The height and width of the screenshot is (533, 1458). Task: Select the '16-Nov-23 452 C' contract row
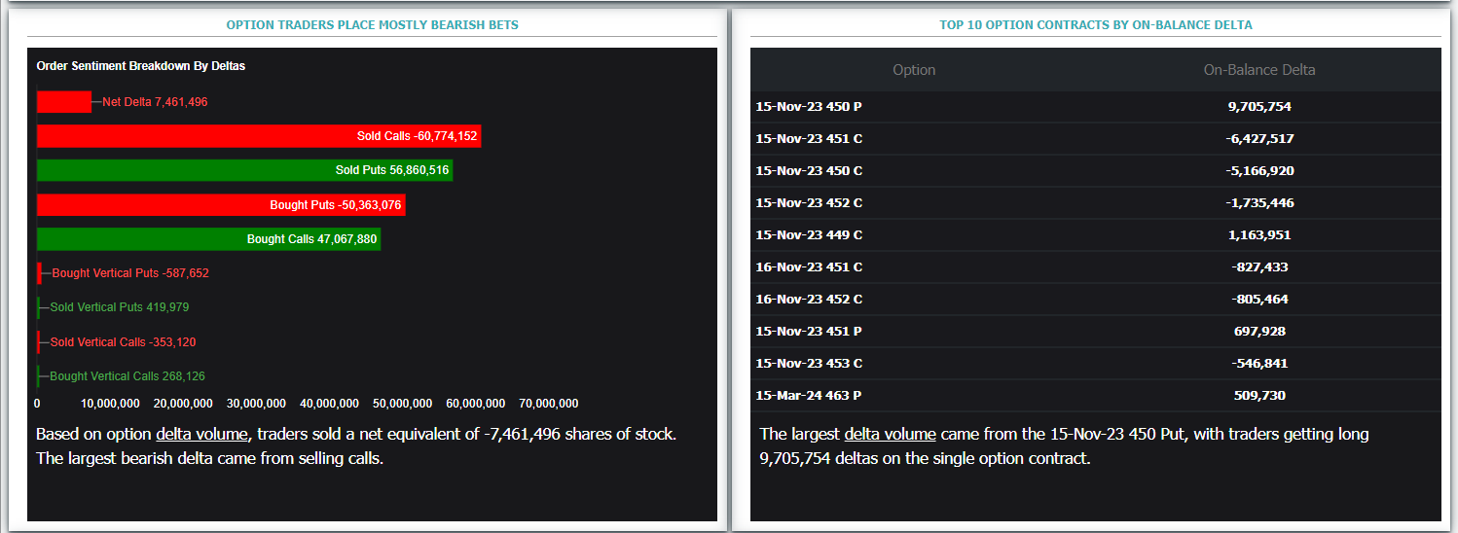click(1096, 300)
